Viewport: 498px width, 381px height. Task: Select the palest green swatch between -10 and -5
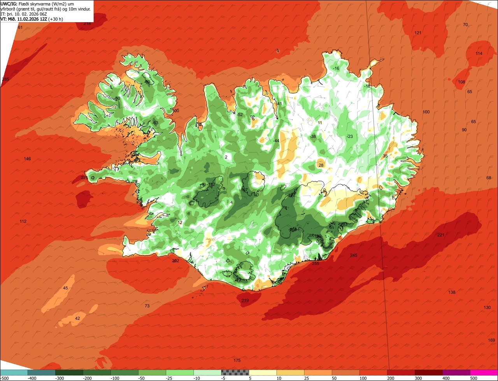[x=207, y=372]
